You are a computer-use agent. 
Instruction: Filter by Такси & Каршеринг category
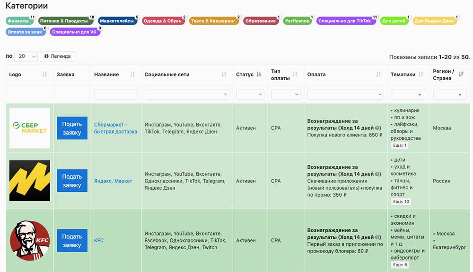point(214,21)
